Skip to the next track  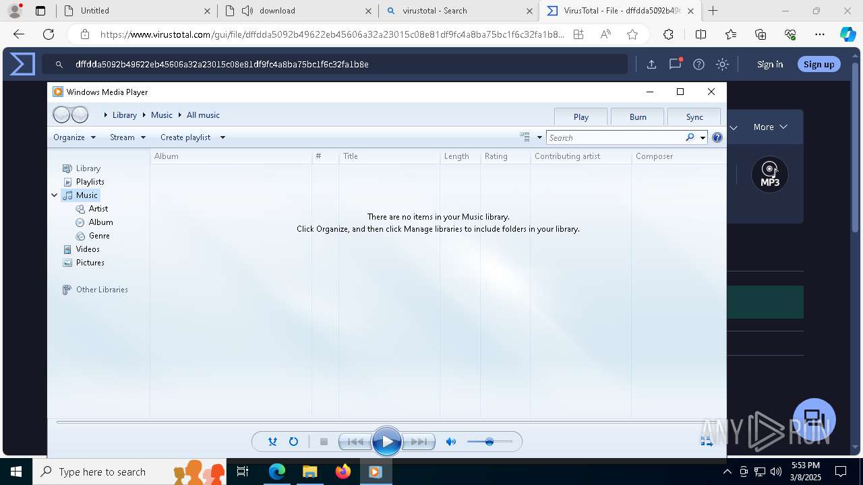point(418,442)
